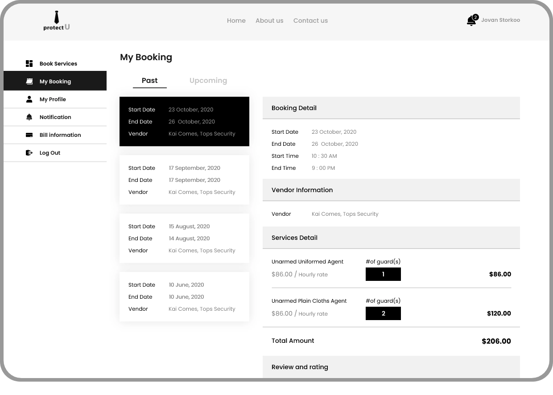Click the My Profile person icon
Screen dimensions: 553x395
(29, 99)
